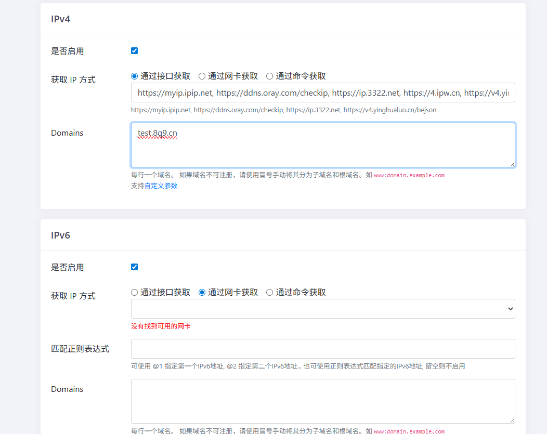
Task: Click the IPv6 Domains textarea resize handle
Action: tap(512, 420)
